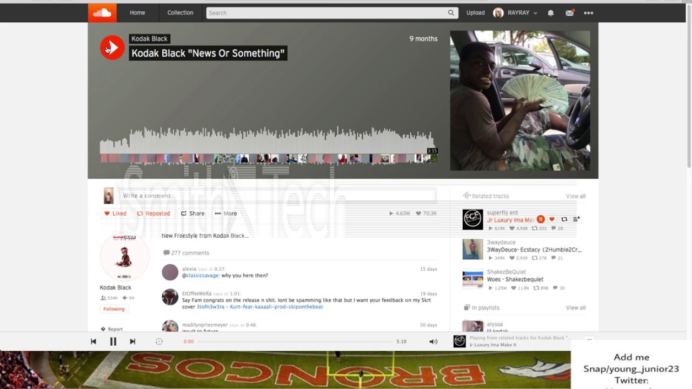Open Kodak Black profile name link

[x=115, y=287]
